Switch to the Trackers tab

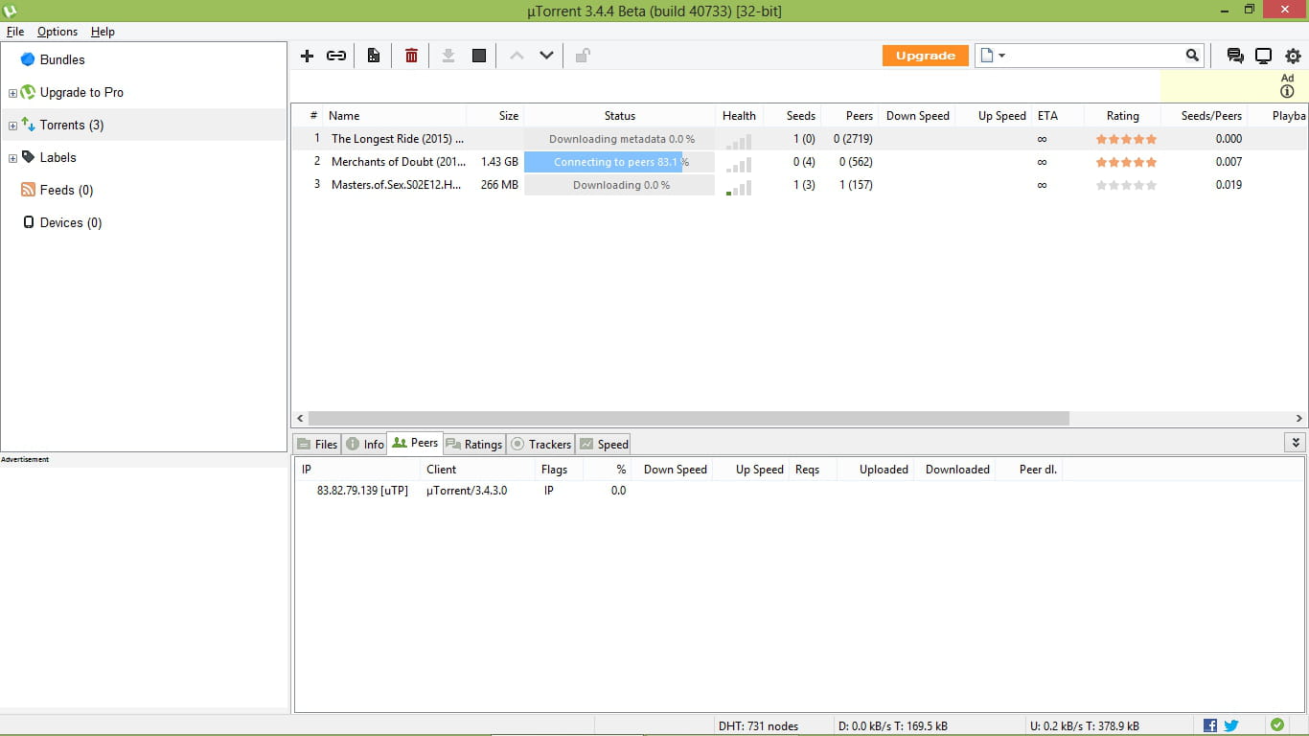[x=540, y=444]
